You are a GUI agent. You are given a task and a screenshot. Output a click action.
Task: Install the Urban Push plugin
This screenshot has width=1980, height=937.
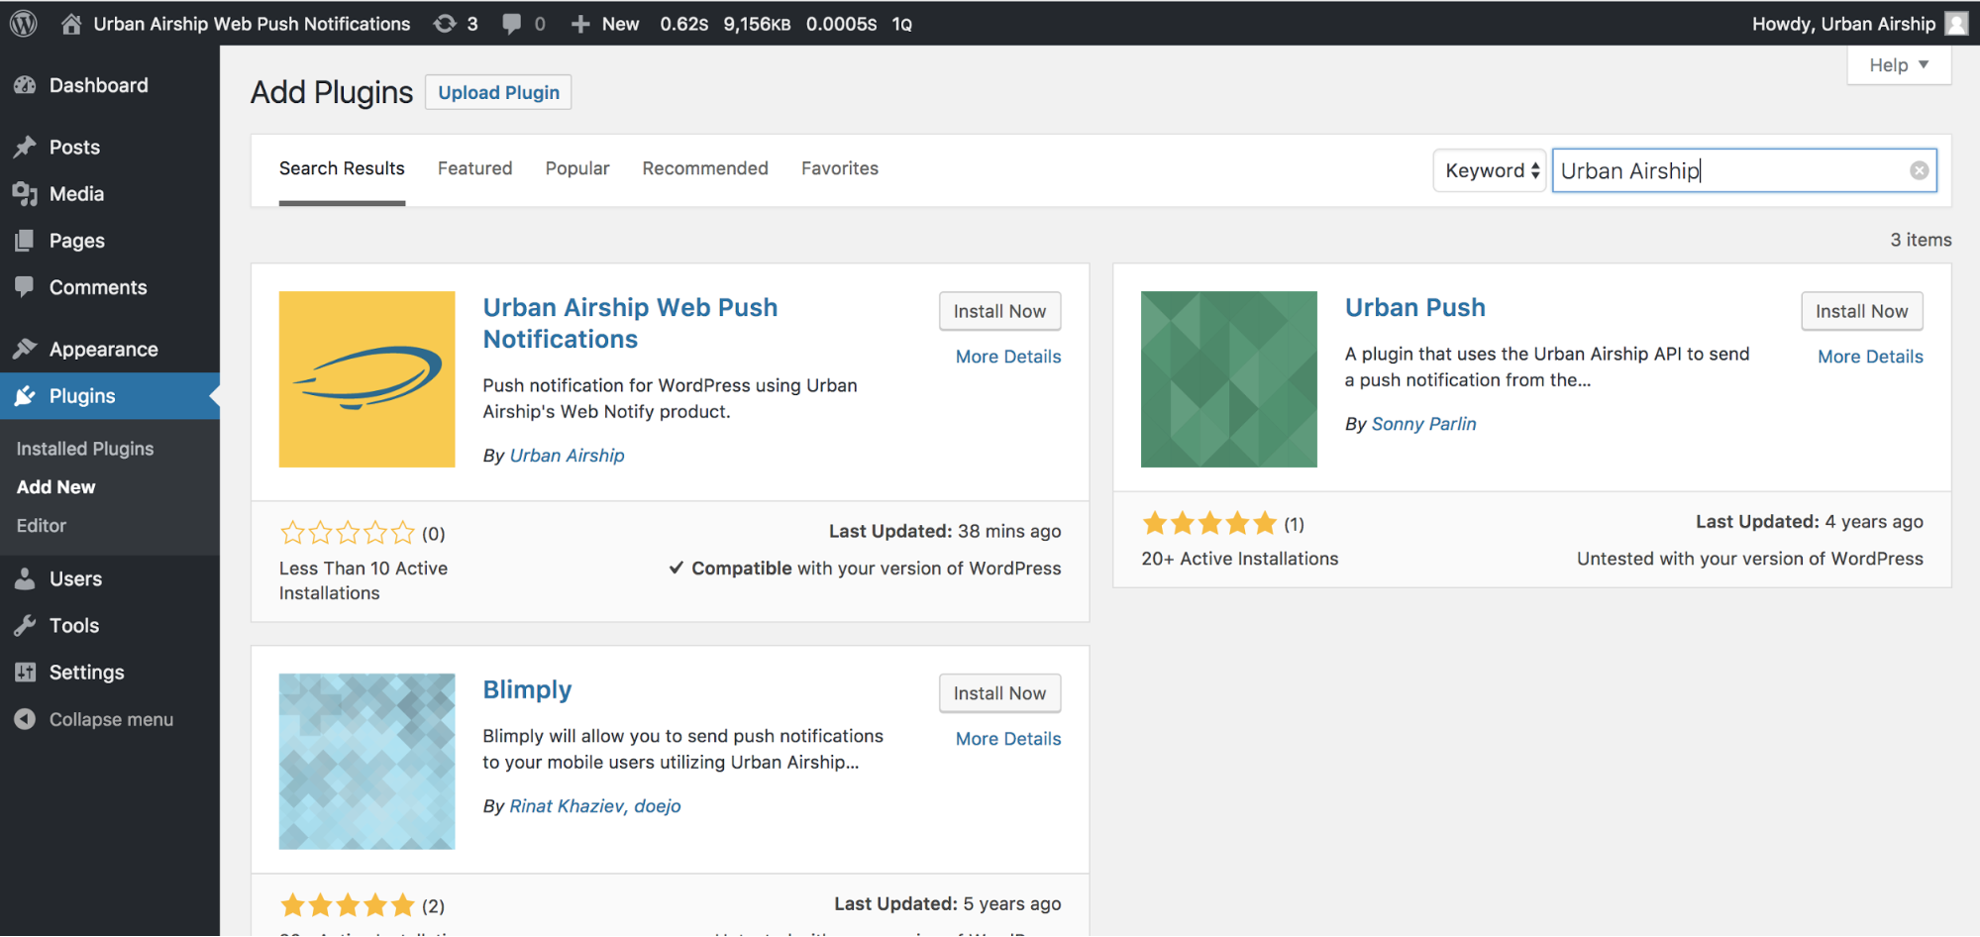(x=1860, y=310)
